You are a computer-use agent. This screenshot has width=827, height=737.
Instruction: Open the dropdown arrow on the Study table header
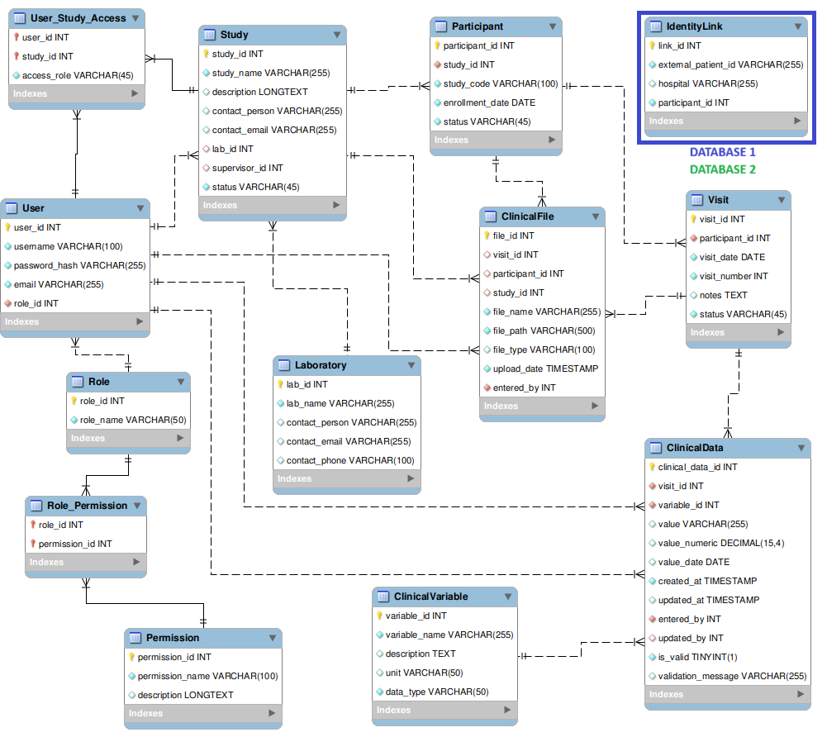[x=336, y=35]
